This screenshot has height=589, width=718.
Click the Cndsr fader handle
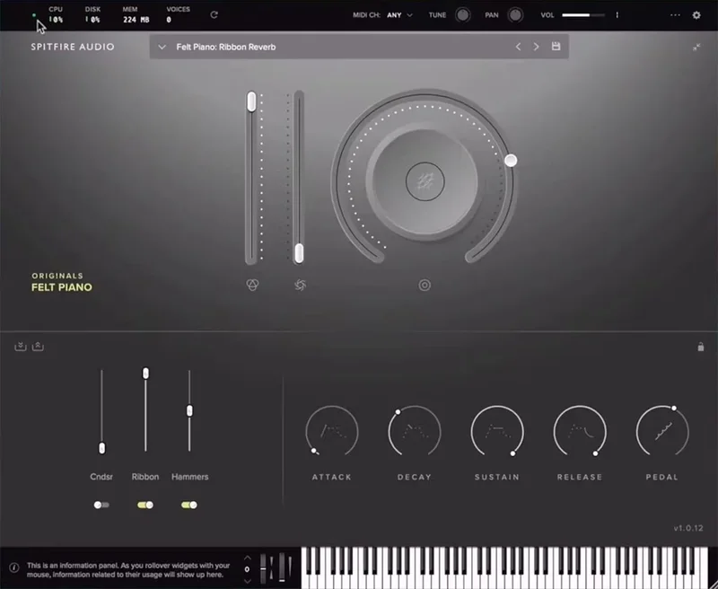click(101, 448)
